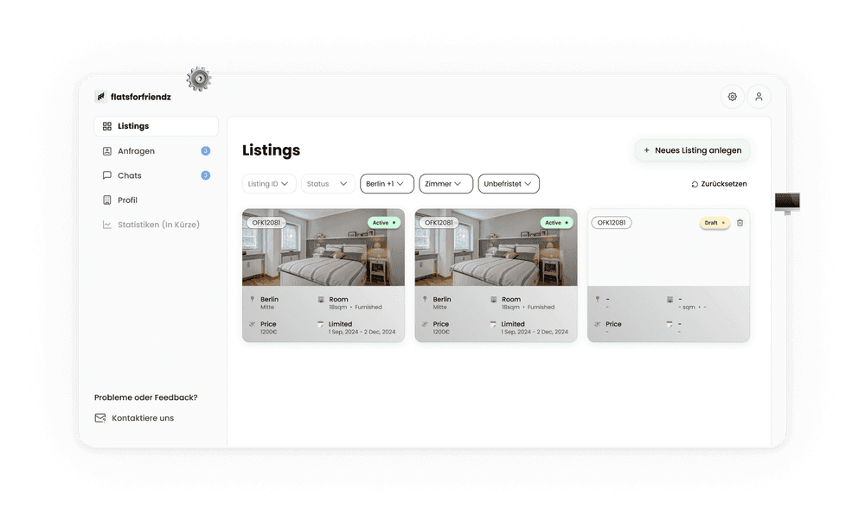Expand the Berlin +1 city filter
Viewport: 865px width, 527px height.
click(387, 183)
